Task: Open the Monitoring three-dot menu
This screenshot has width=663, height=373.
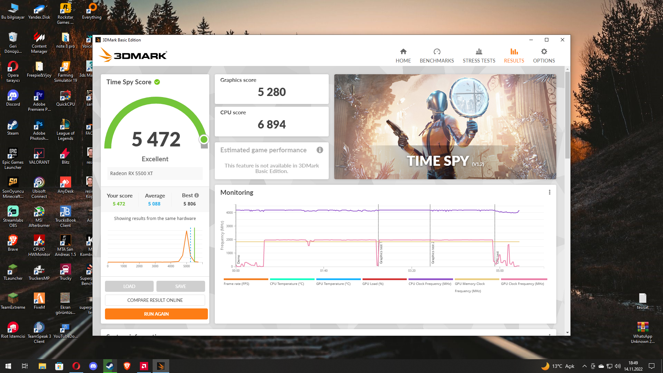Action: click(x=549, y=192)
